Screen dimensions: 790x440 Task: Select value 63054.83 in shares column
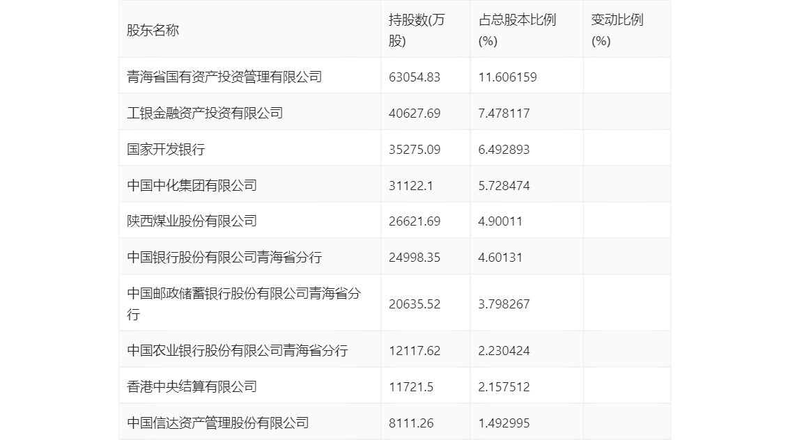[414, 77]
